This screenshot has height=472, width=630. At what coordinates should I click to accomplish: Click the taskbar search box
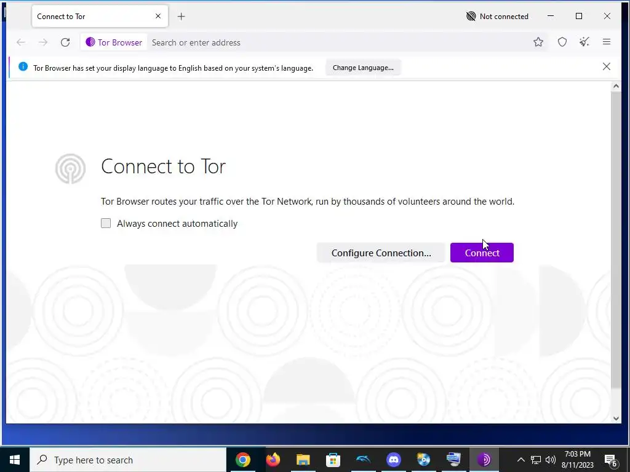pyautogui.click(x=128, y=460)
